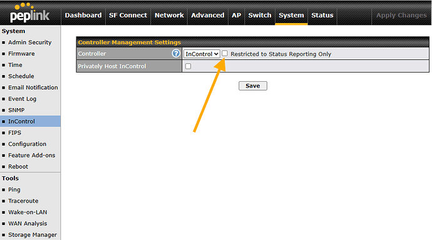Click the Controller help question-mark icon
This screenshot has height=240, width=432.
176,53
